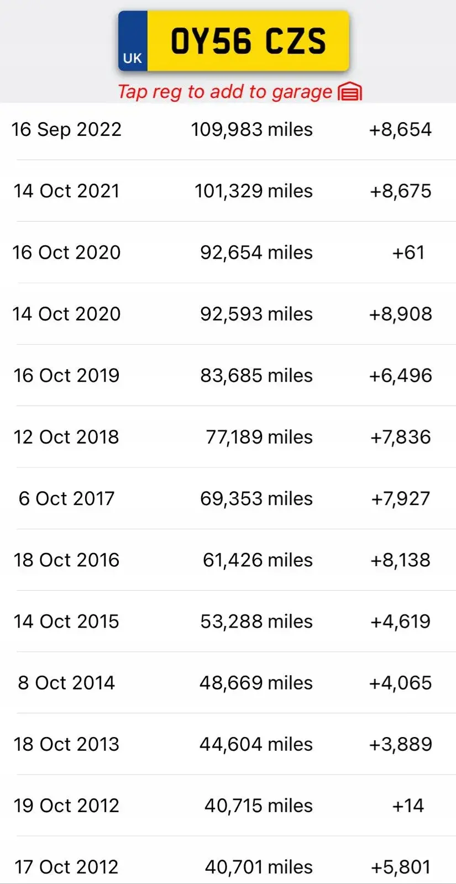This screenshot has height=884, width=456.
Task: Tap the OY56 CZS registration plate
Action: [234, 41]
